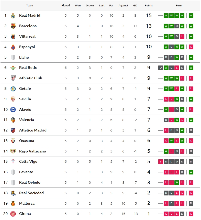Click the Real Betis green crest

pyautogui.click(x=13, y=68)
